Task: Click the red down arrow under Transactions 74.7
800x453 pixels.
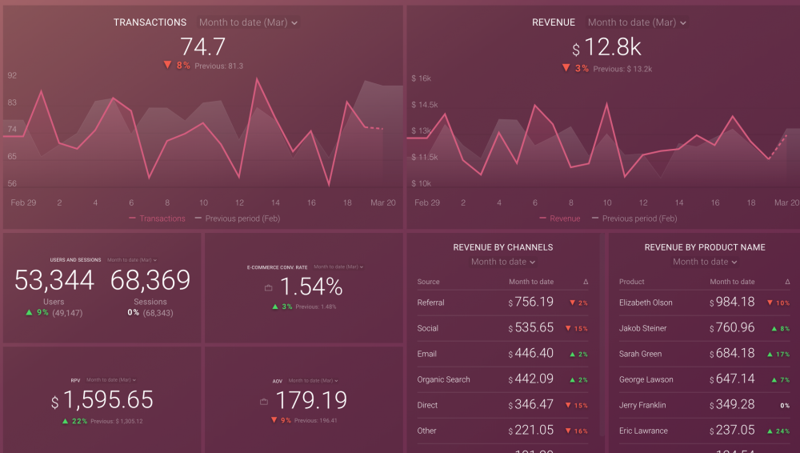Action: tap(167, 66)
